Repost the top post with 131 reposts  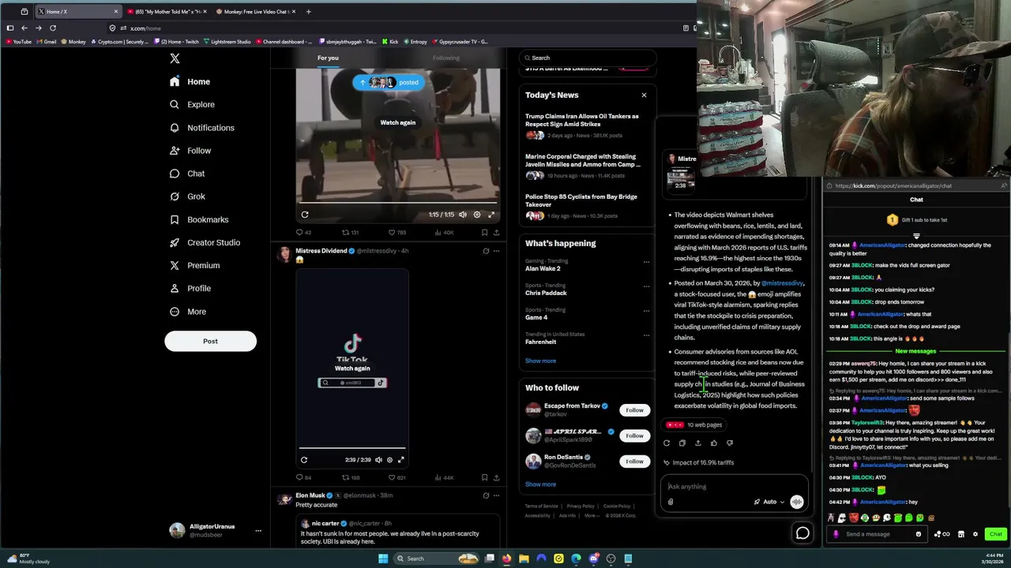[x=345, y=233]
